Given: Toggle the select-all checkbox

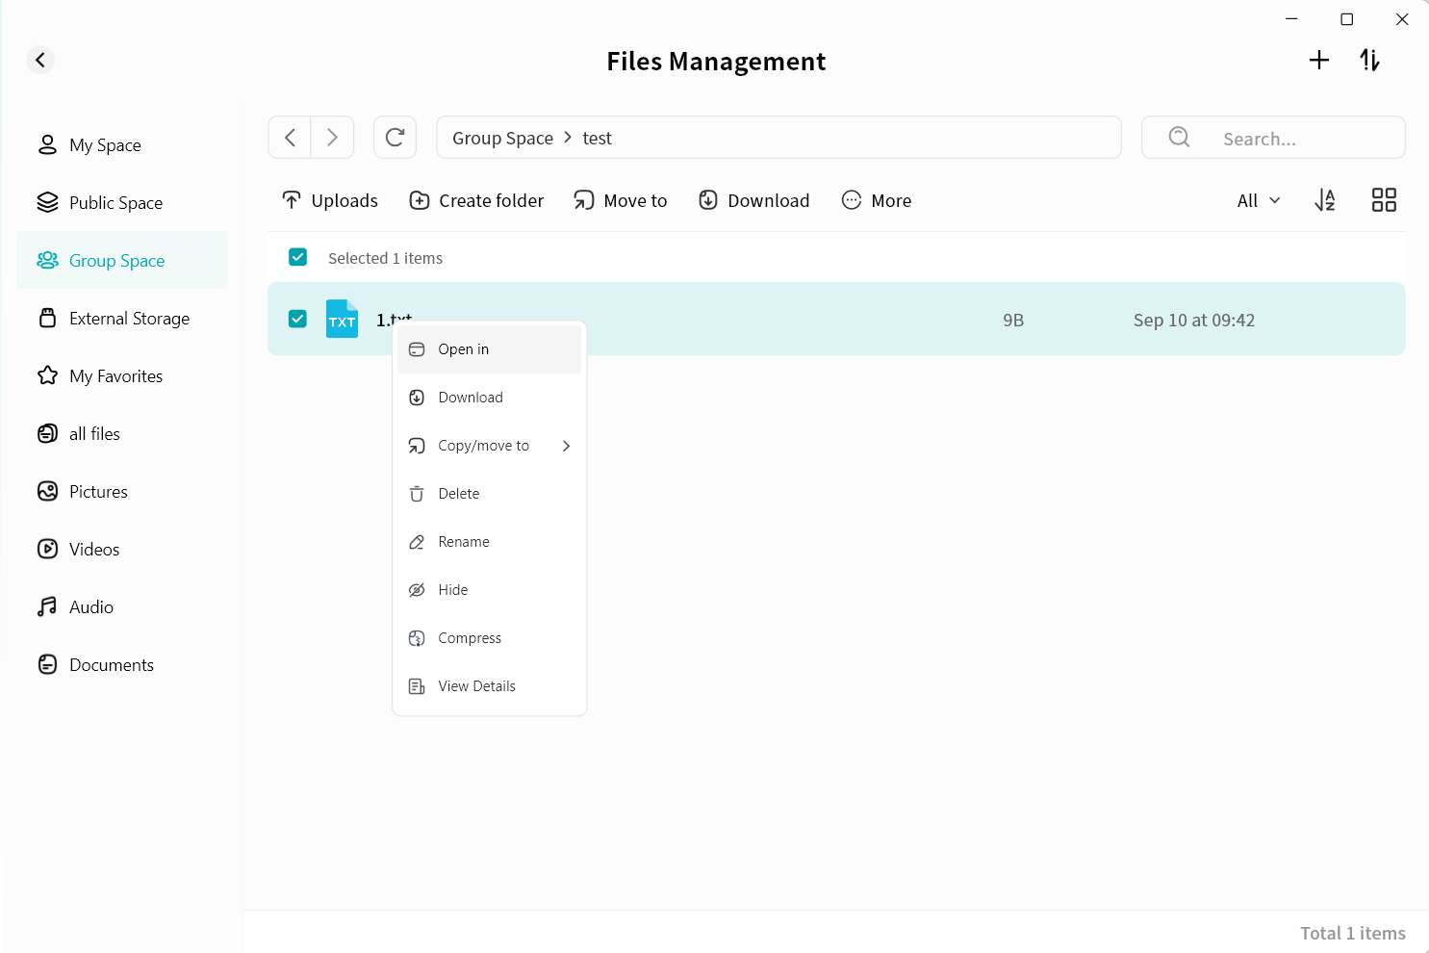Looking at the screenshot, I should pyautogui.click(x=298, y=257).
